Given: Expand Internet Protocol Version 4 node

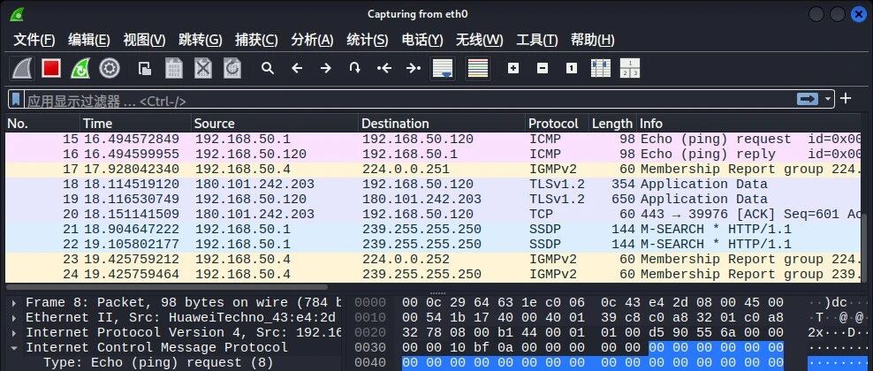Looking at the screenshot, I should (13, 333).
